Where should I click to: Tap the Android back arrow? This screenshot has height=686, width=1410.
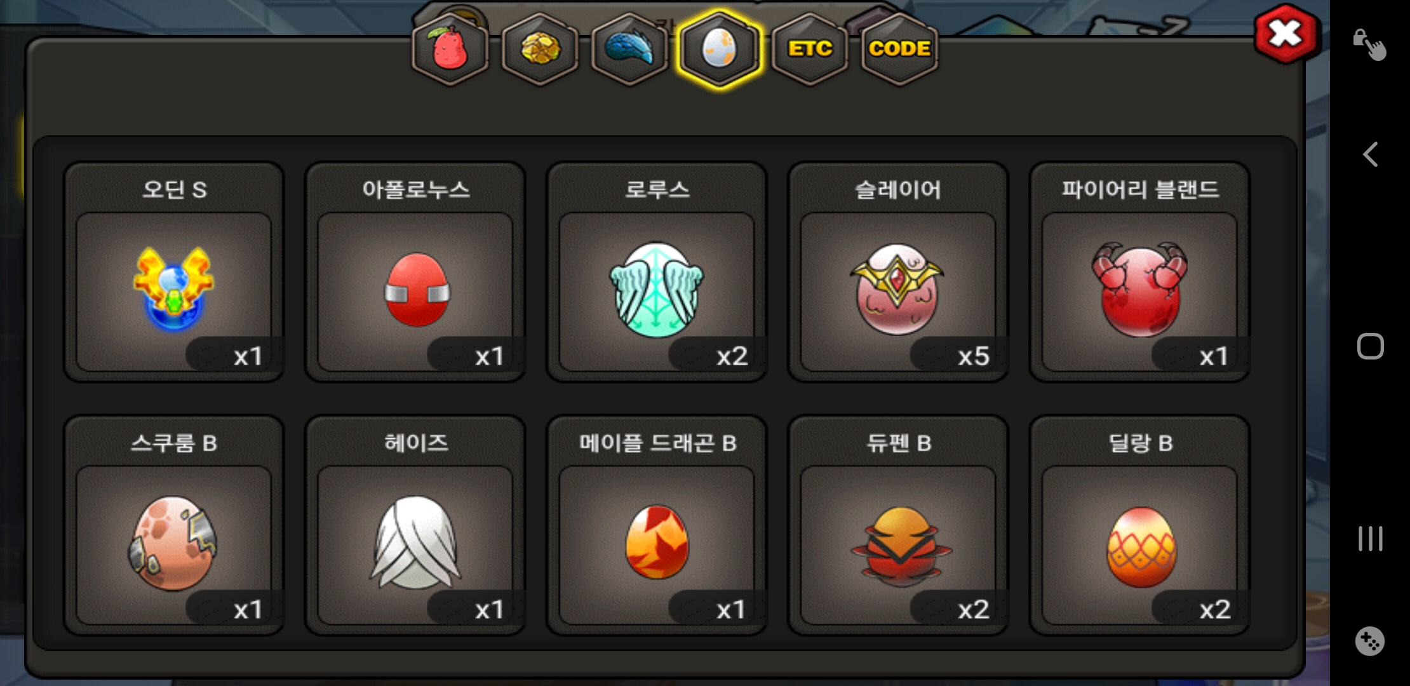pyautogui.click(x=1370, y=154)
